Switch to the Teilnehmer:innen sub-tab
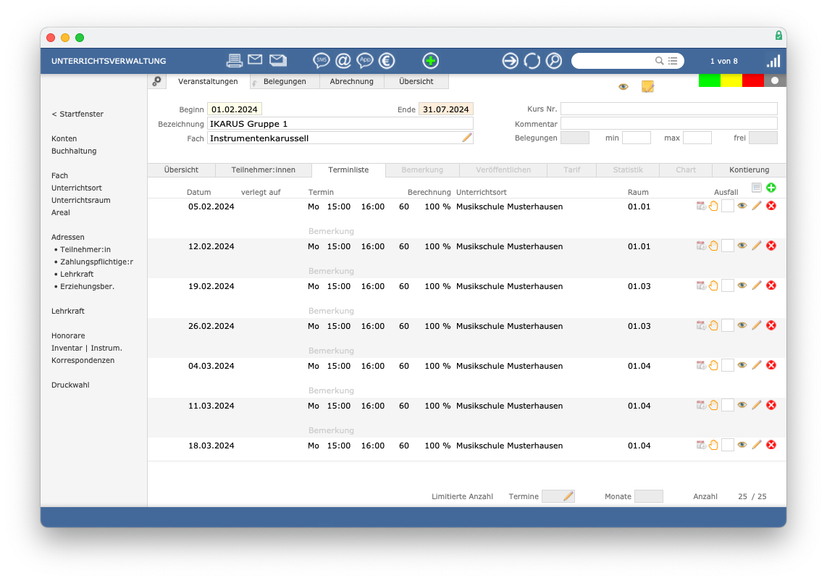 [x=263, y=170]
